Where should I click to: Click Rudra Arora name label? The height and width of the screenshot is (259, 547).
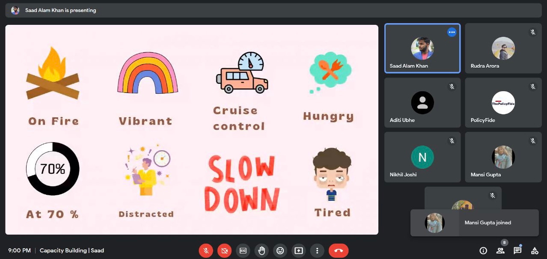(x=485, y=66)
